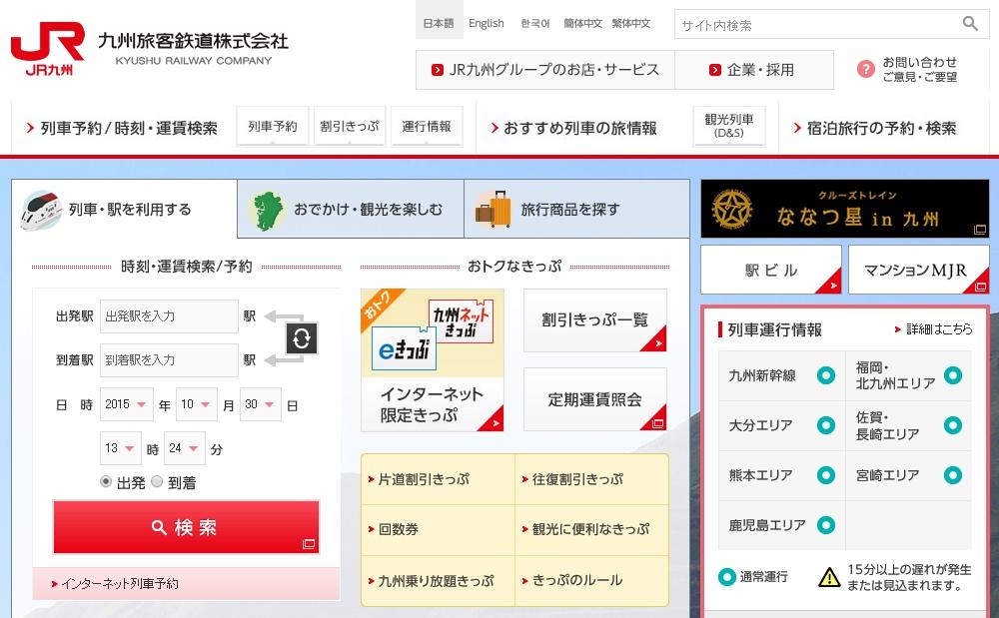Image resolution: width=999 pixels, height=618 pixels.
Task: Click the site search magnifier icon
Action: click(970, 24)
